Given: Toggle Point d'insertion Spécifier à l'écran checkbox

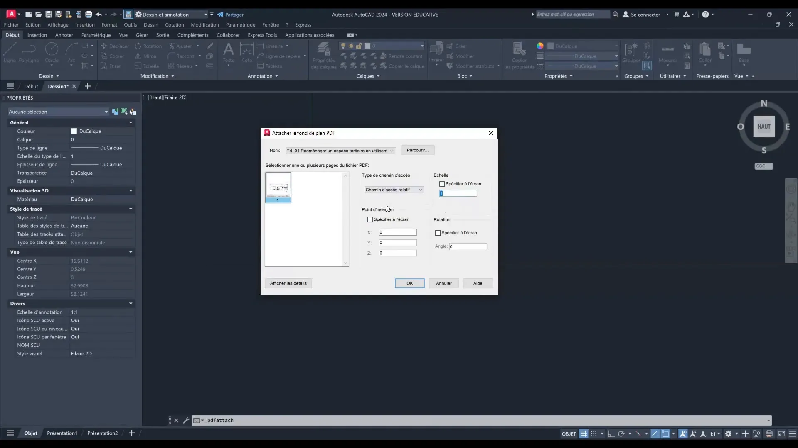Looking at the screenshot, I should [x=370, y=219].
